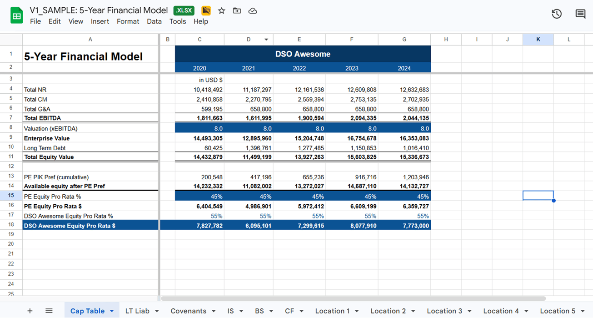
Task: Click the Google Sheets home icon
Action: (16, 16)
